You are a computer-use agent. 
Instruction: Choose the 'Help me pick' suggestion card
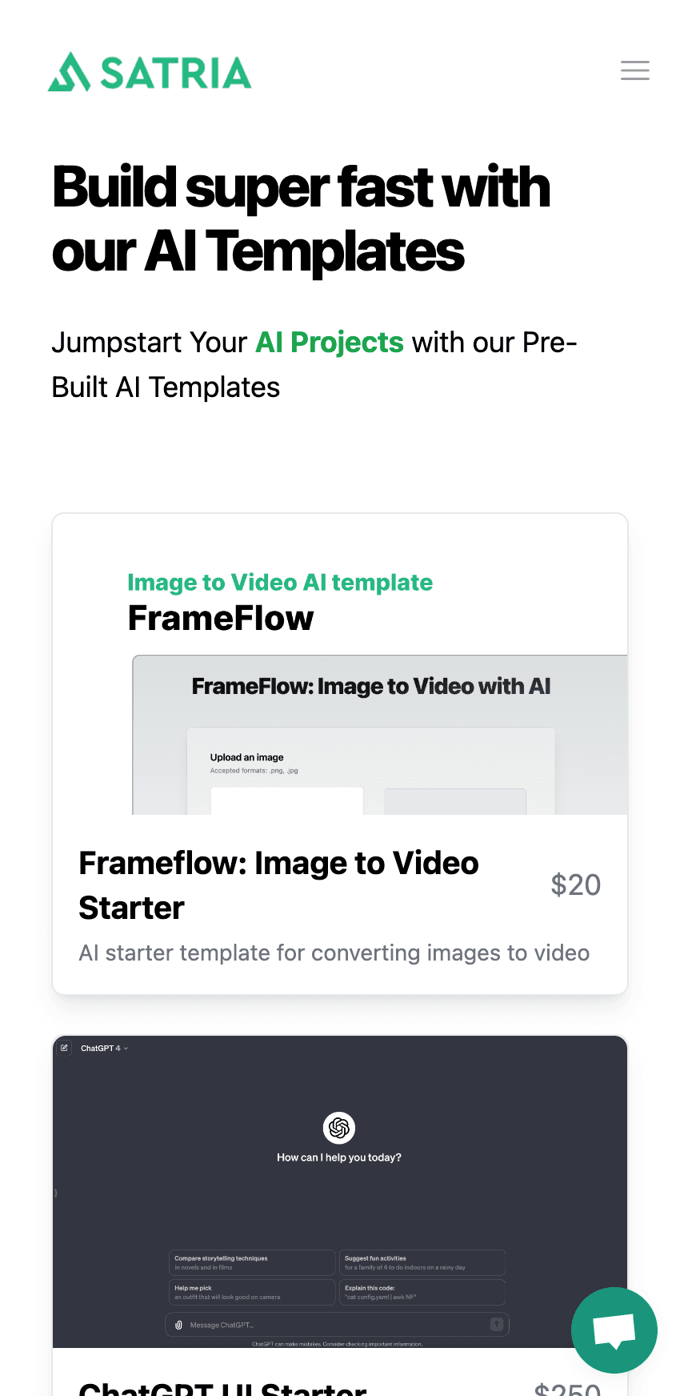pyautogui.click(x=252, y=1292)
